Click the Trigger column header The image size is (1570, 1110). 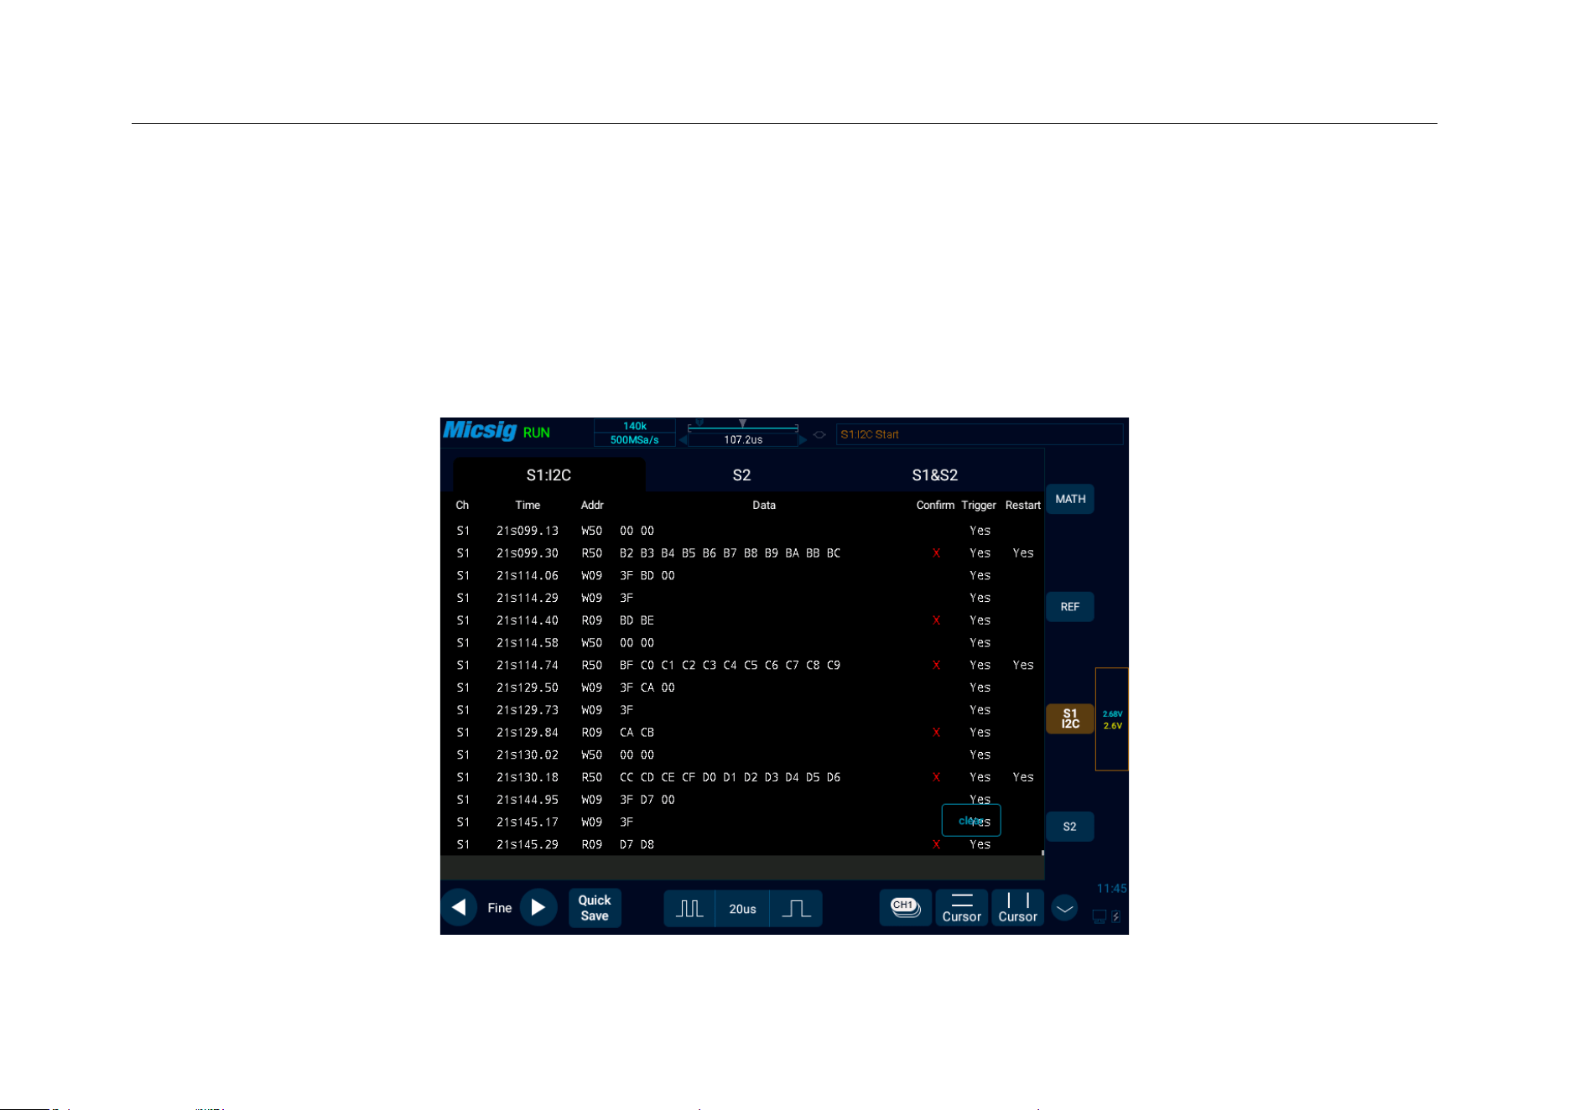979,506
